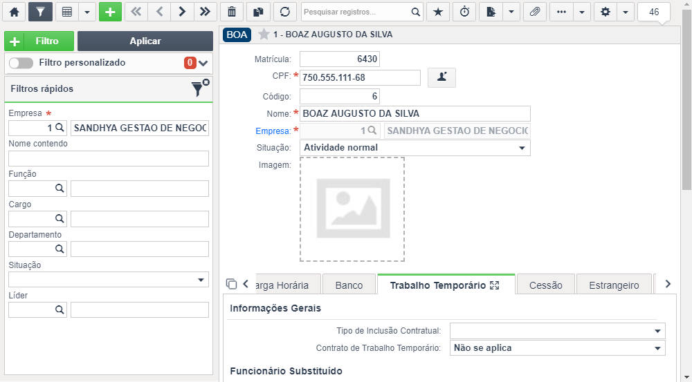Switch to Estrangeiro tab
The height and width of the screenshot is (382, 692).
(x=614, y=285)
